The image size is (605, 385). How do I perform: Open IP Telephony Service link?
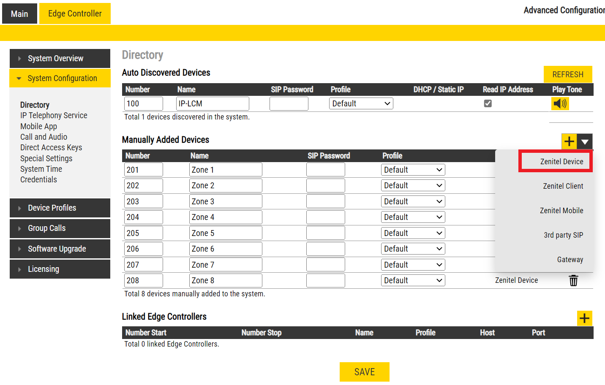click(54, 115)
